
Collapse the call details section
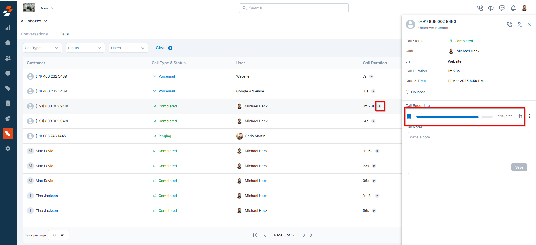pyautogui.click(x=416, y=92)
